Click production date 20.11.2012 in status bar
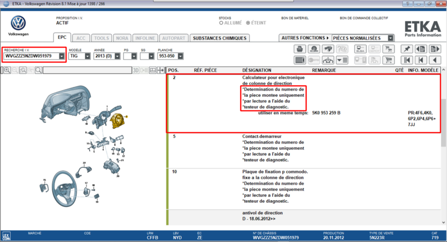The width and height of the screenshot is (447, 242). [333, 237]
